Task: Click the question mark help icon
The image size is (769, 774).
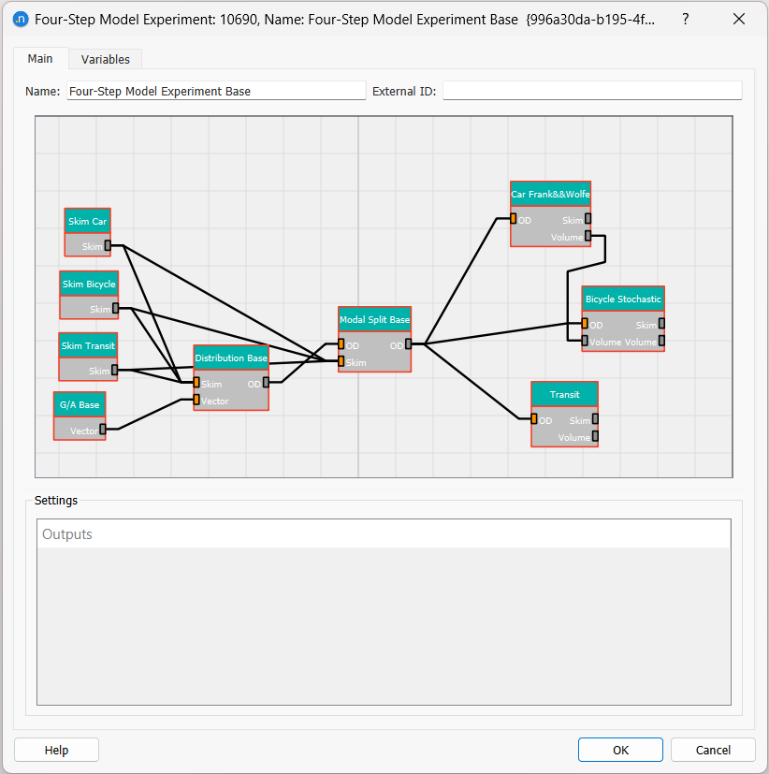Action: 685,19
